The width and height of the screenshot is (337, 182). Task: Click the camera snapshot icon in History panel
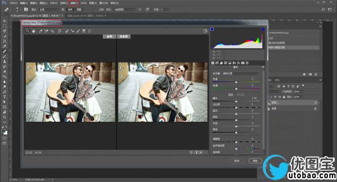coord(310,75)
